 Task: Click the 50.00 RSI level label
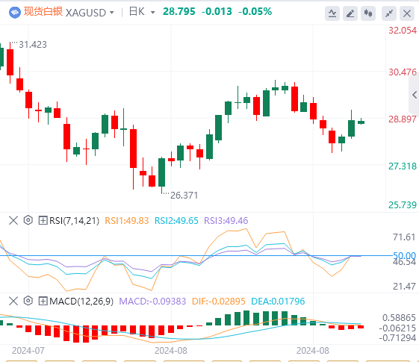(x=404, y=255)
